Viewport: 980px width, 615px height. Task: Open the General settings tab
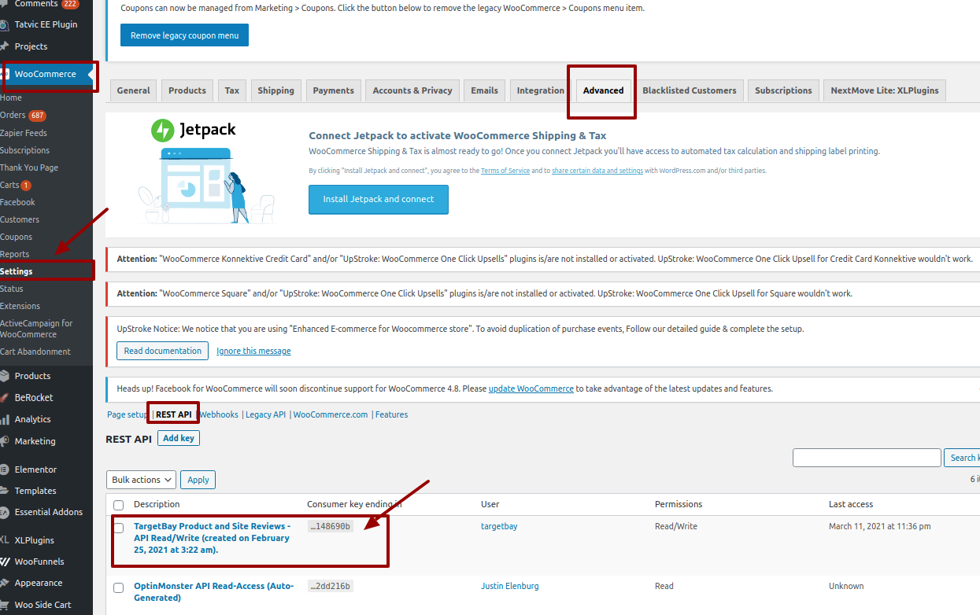(x=134, y=90)
